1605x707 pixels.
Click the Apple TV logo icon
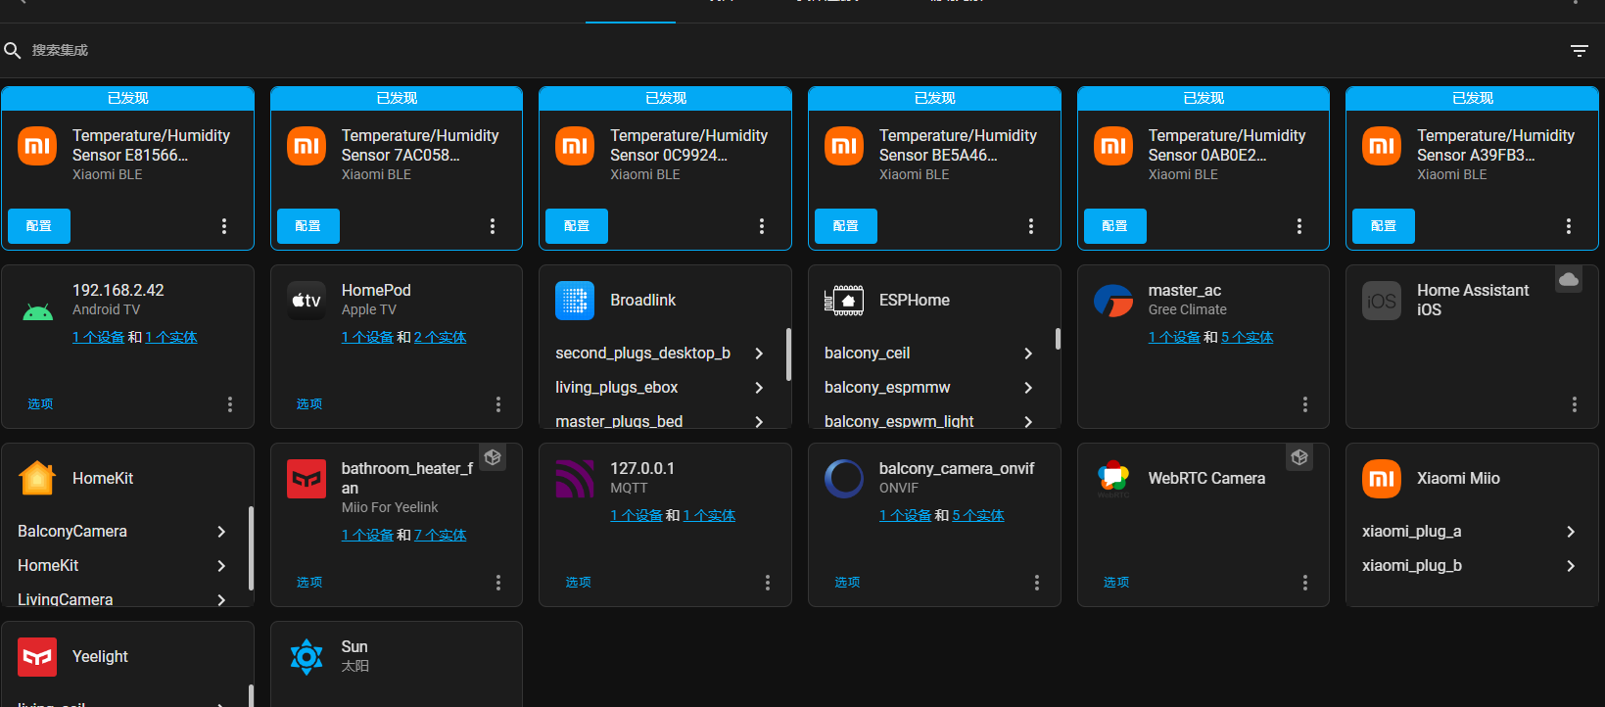click(307, 301)
